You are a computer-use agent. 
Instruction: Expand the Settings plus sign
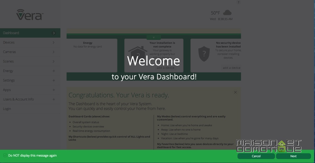[54, 80]
